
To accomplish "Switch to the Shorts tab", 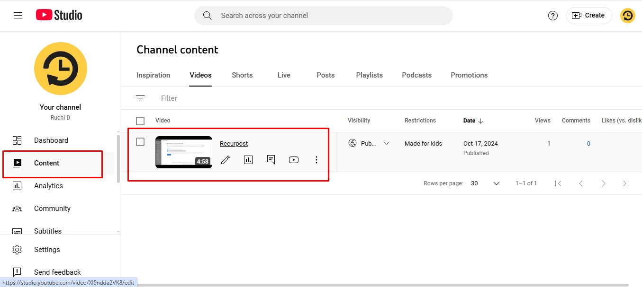I will (x=242, y=75).
